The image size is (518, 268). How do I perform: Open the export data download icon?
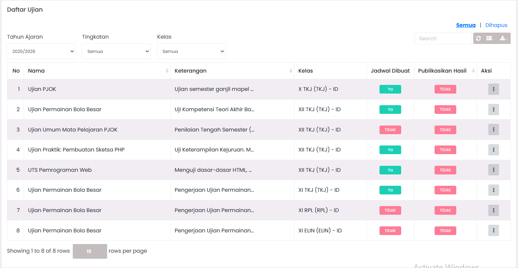(503, 38)
